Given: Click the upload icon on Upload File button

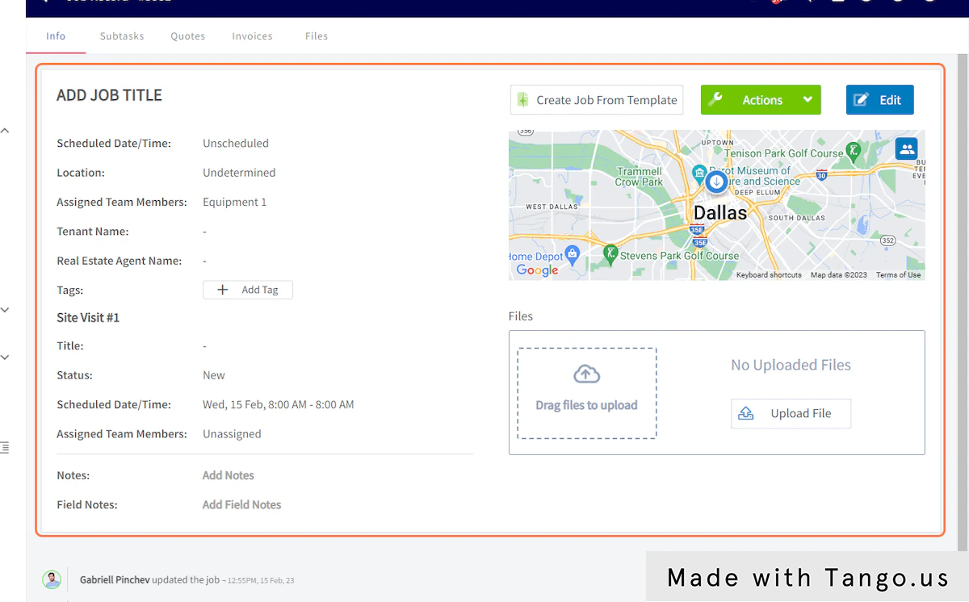Looking at the screenshot, I should 746,413.
